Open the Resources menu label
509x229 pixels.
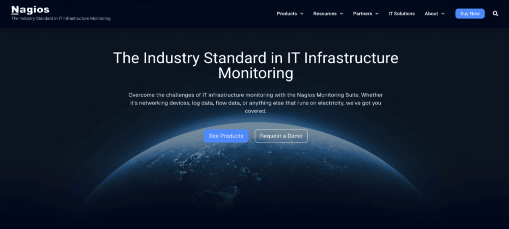[x=325, y=14]
